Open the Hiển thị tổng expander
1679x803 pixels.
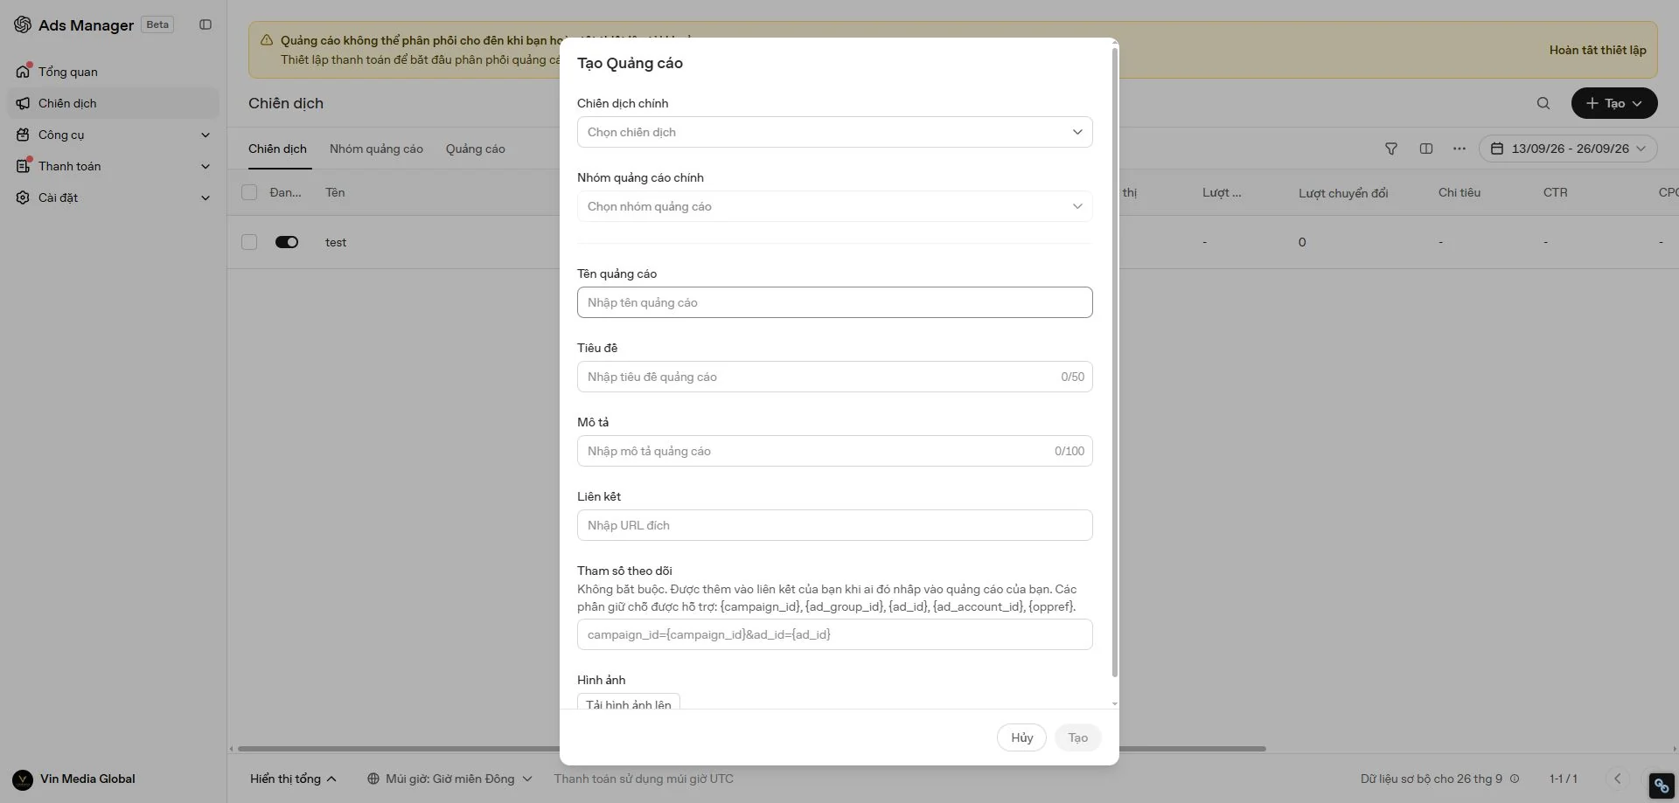pos(293,779)
